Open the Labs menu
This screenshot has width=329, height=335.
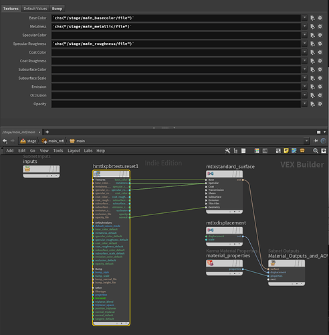click(x=88, y=151)
